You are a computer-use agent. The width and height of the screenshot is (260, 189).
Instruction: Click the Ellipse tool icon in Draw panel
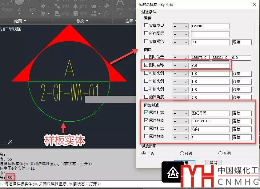point(43,6)
